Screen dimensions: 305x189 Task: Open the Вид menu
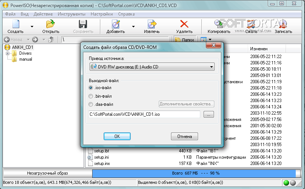[25, 14]
